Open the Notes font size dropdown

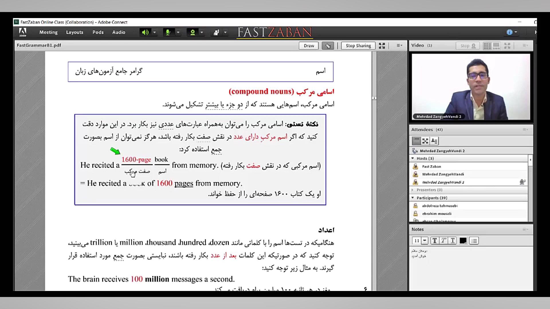pyautogui.click(x=425, y=241)
